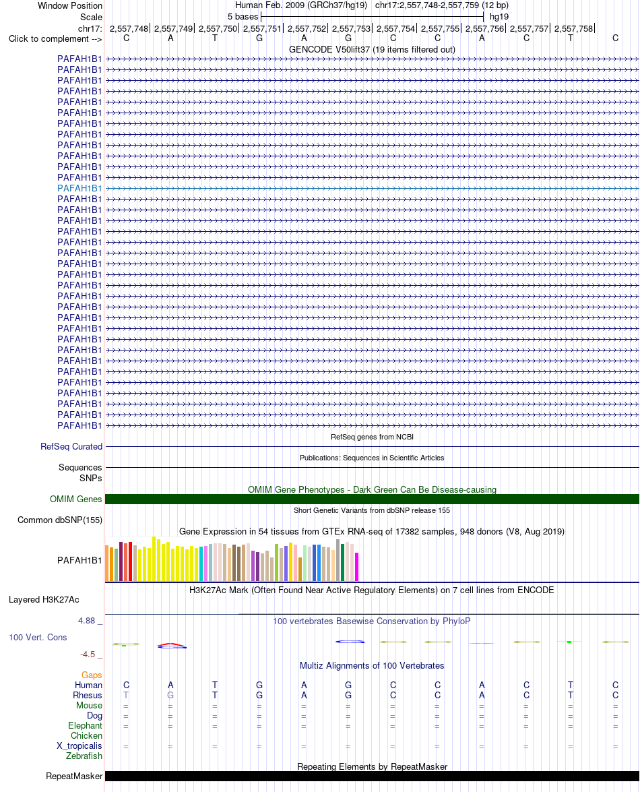Click the Dog alignment row label

click(x=94, y=716)
